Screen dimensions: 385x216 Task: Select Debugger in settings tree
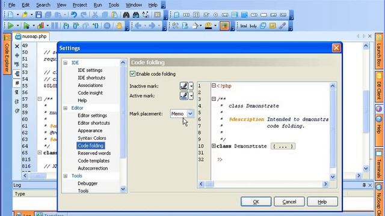pos(87,183)
